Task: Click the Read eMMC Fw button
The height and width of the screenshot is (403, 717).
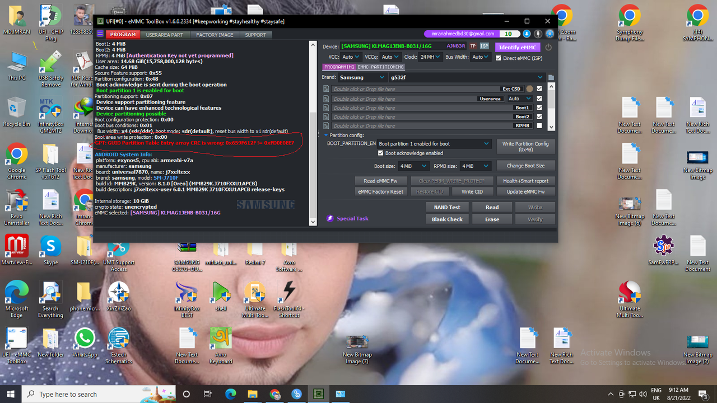Action: pyautogui.click(x=380, y=181)
